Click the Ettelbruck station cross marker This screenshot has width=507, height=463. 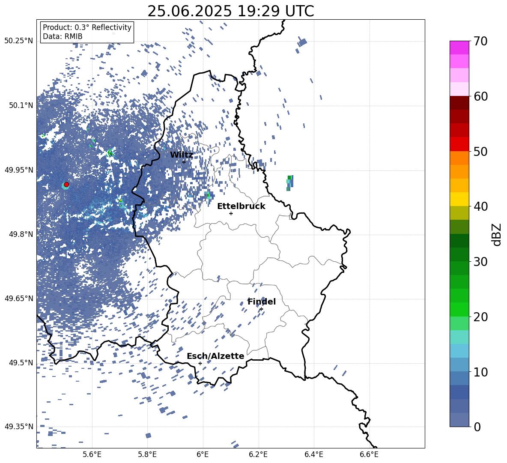(231, 213)
